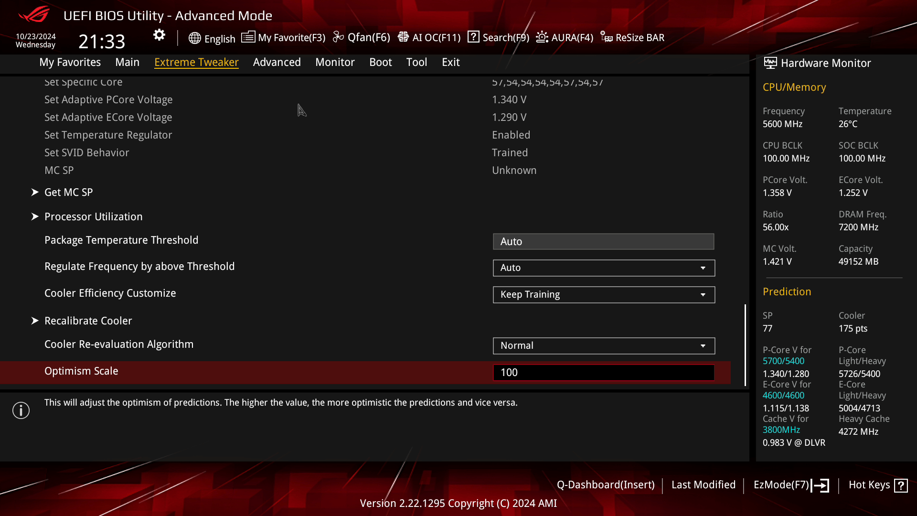Expand the Get MC SP section

68,192
